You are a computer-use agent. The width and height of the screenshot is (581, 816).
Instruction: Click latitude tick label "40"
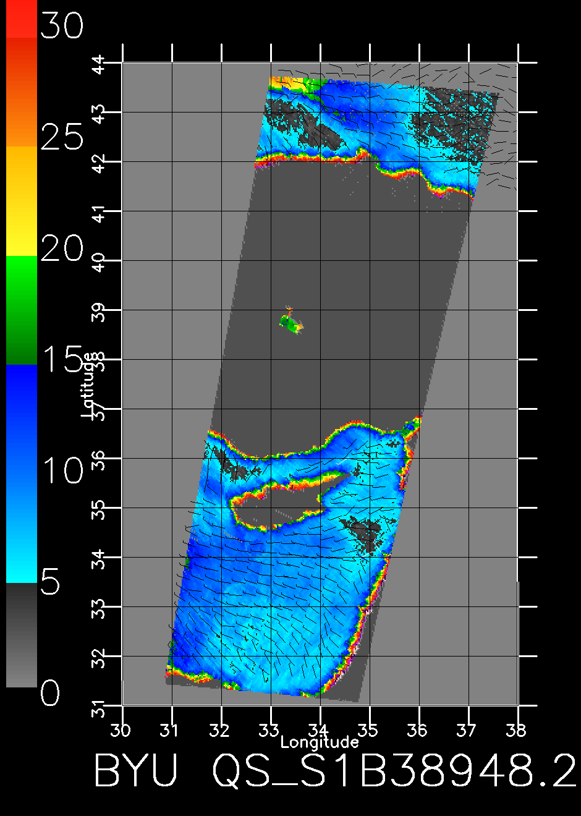click(x=100, y=261)
